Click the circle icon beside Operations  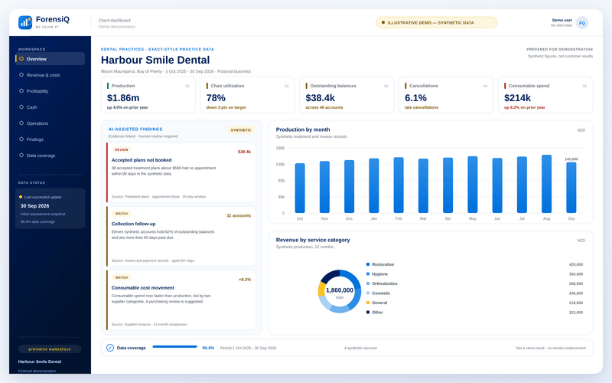point(21,123)
